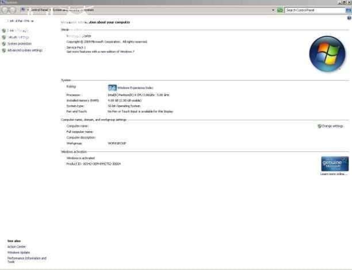The image size is (352, 270).
Task: Click the search magnifier icon
Action: (x=349, y=10)
